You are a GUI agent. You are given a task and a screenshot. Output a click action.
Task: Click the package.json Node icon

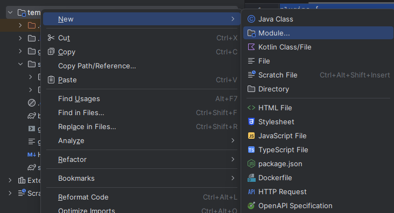(x=251, y=164)
